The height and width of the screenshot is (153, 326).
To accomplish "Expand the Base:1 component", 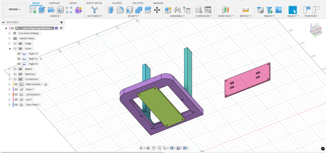I will [9, 89].
